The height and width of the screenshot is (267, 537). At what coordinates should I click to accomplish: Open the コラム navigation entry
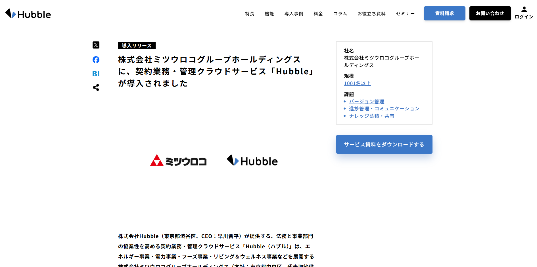point(340,13)
